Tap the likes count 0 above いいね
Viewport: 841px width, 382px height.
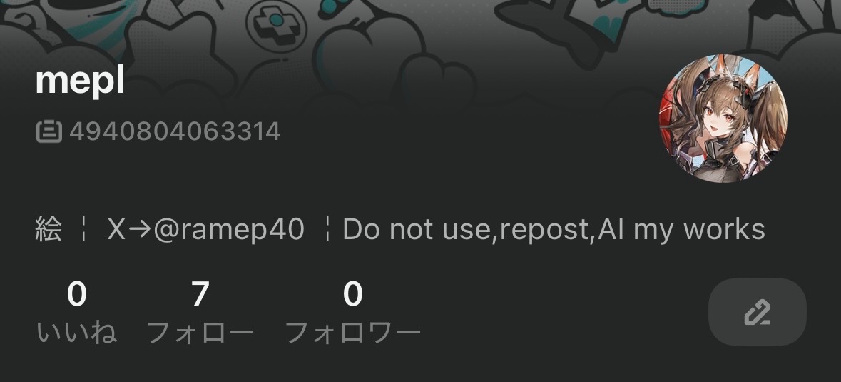click(77, 294)
